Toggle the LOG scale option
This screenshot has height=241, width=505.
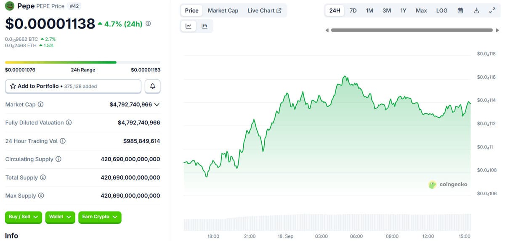[442, 11]
